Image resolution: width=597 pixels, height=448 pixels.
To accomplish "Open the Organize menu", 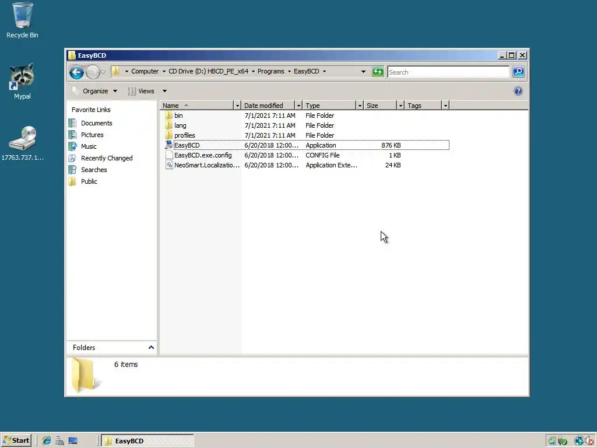I will coord(95,91).
